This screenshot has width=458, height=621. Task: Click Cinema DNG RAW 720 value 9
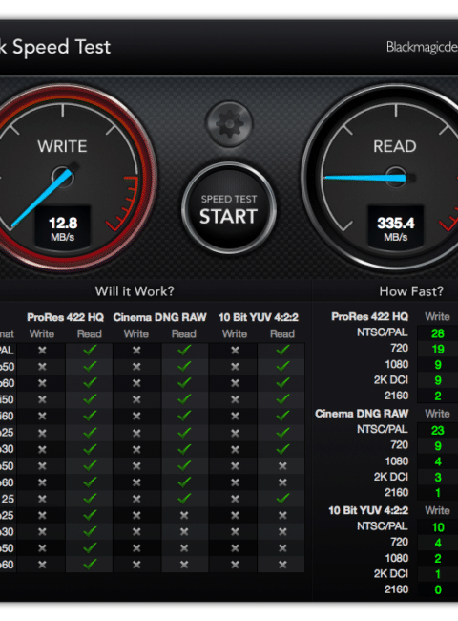pyautogui.click(x=438, y=446)
